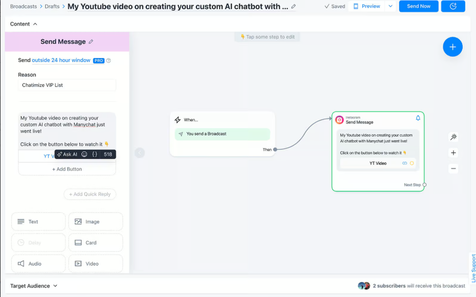Open the Preview dropdown arrow
This screenshot has height=297, width=476.
coord(391,6)
